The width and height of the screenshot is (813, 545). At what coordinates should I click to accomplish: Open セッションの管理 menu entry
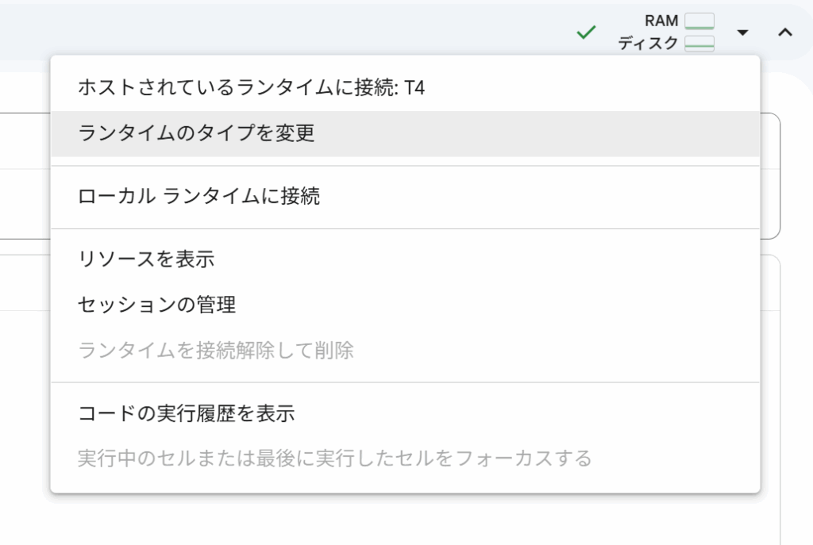[156, 304]
